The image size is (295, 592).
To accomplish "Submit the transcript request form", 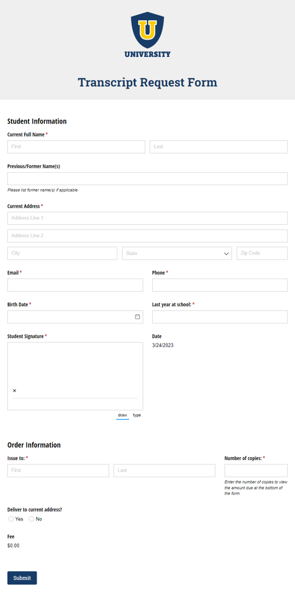I will coord(22,578).
